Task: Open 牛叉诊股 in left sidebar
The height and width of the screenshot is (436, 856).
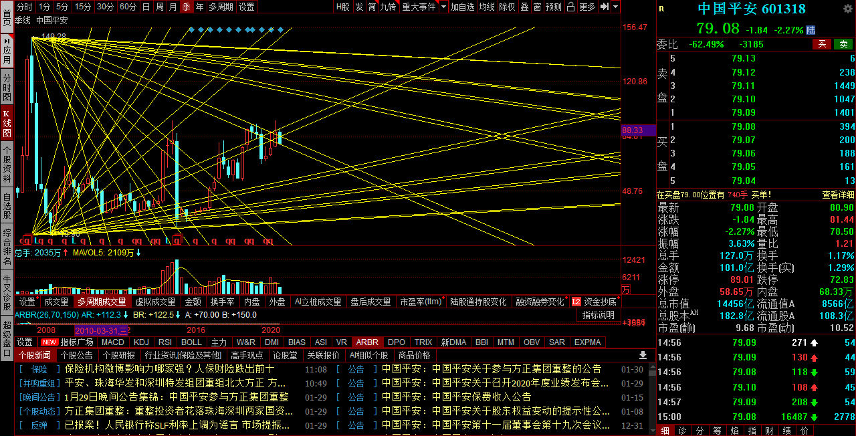Action: (x=7, y=292)
